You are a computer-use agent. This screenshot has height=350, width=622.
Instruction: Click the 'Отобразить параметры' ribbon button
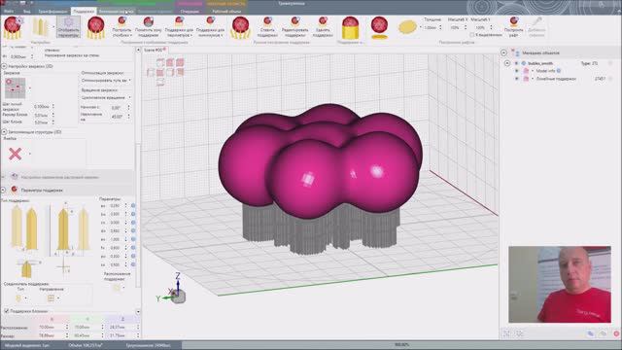point(68,27)
